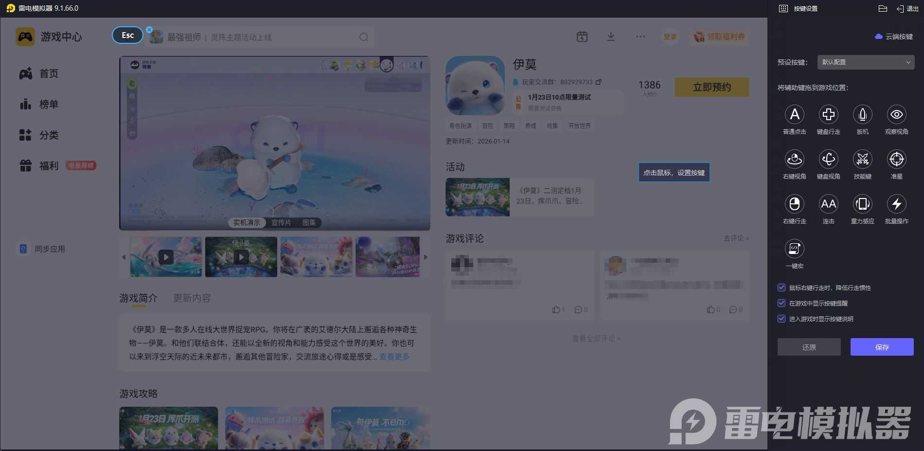Click the calendar reservation icon in top bar
The width and height of the screenshot is (924, 451).
582,36
